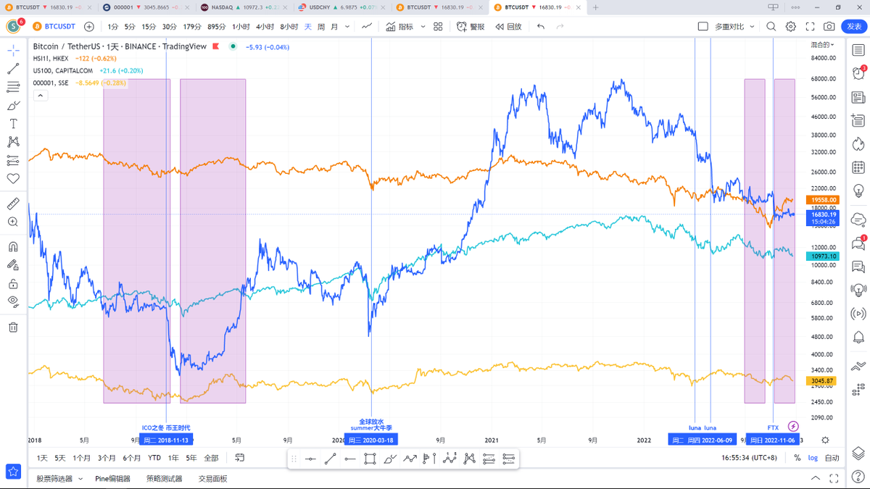Open the prediction and measurement tools
The width and height of the screenshot is (870, 489).
coord(13,160)
